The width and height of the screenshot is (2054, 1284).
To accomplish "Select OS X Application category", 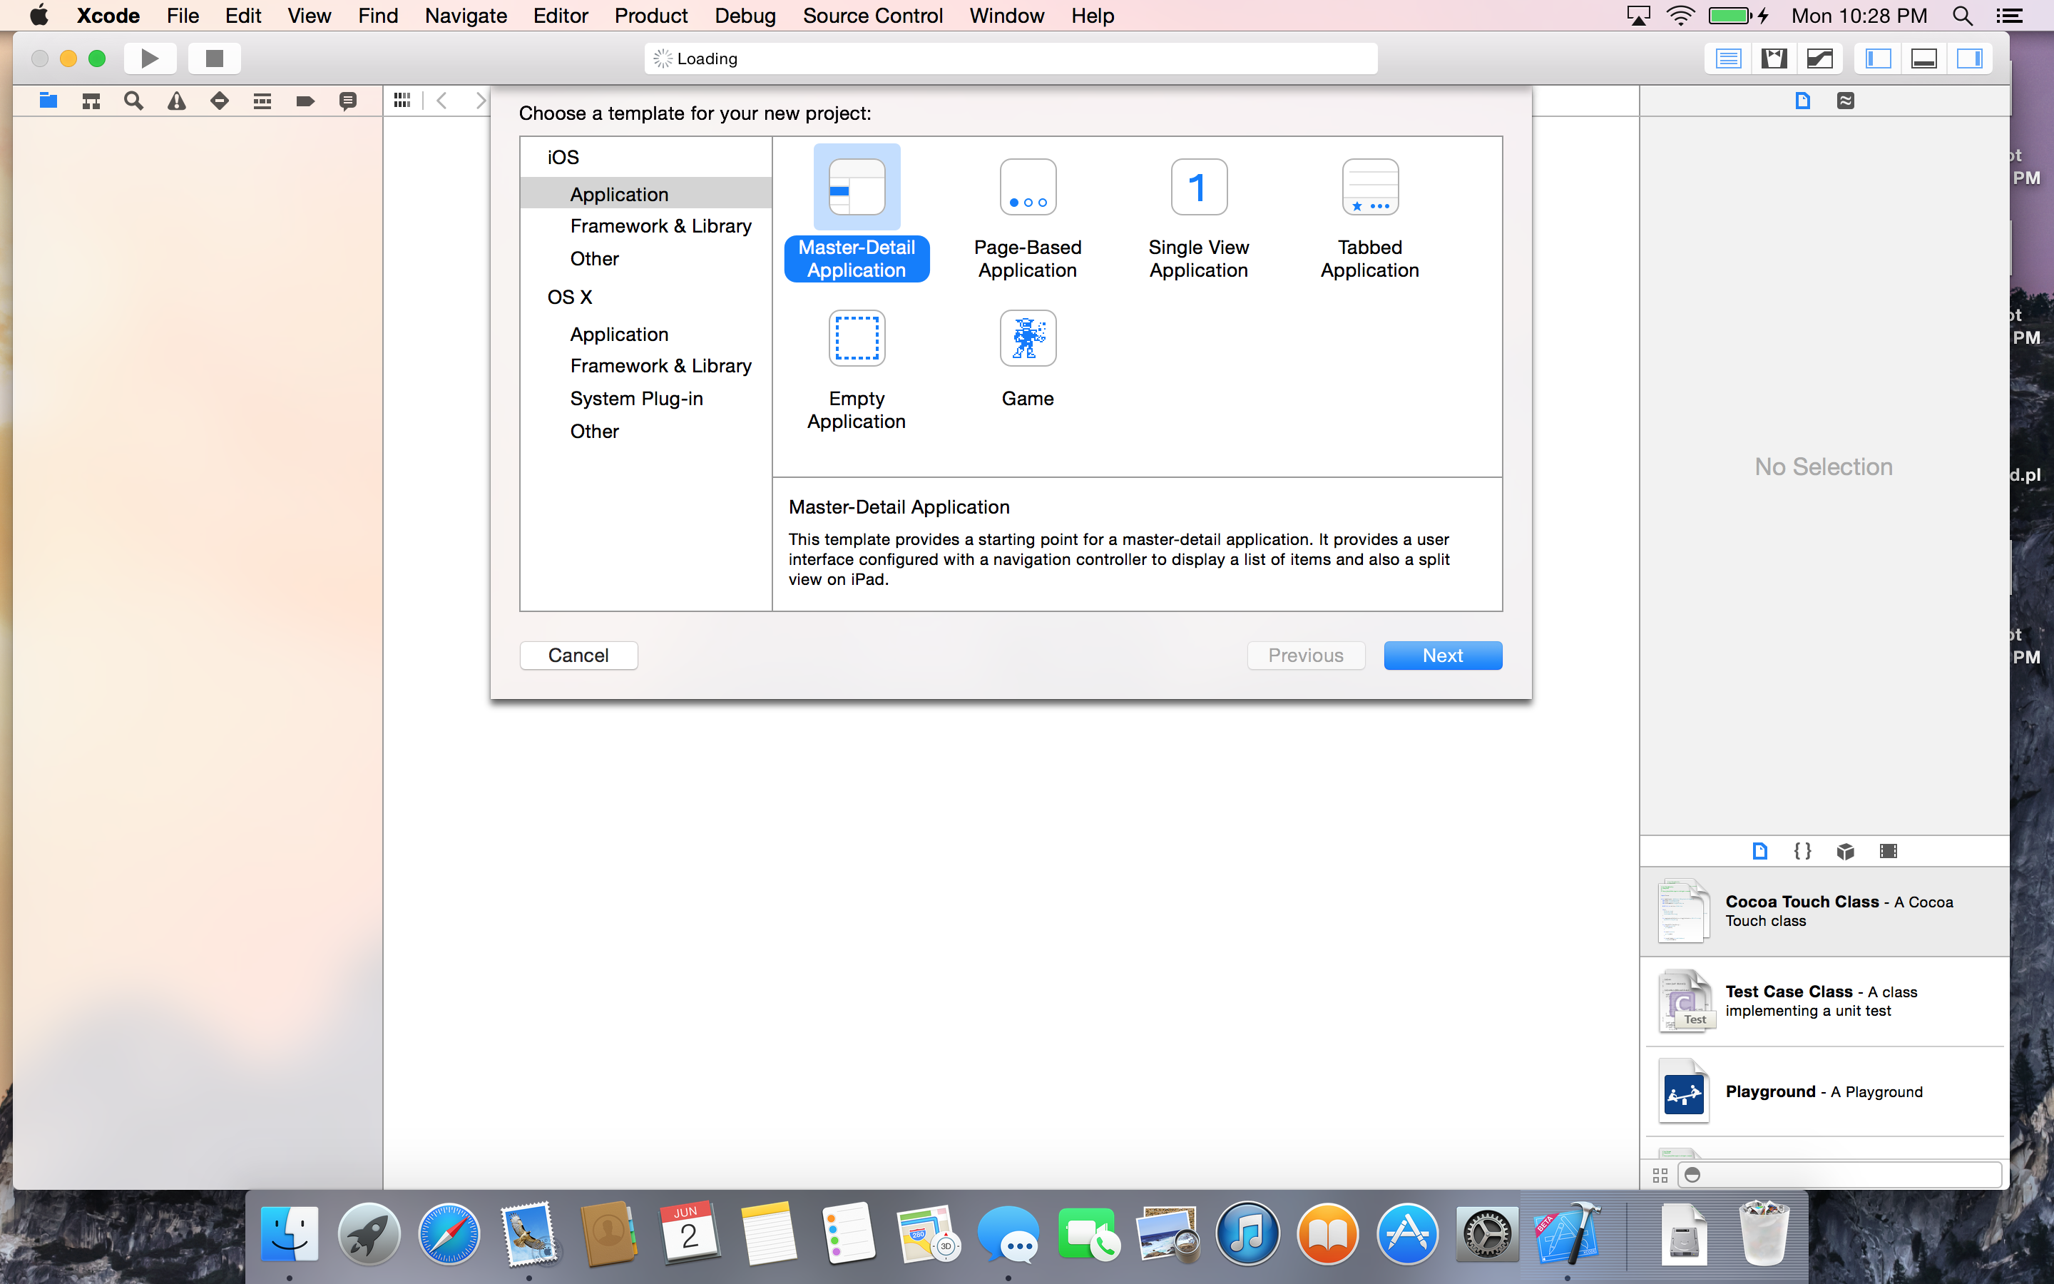I will click(x=645, y=334).
